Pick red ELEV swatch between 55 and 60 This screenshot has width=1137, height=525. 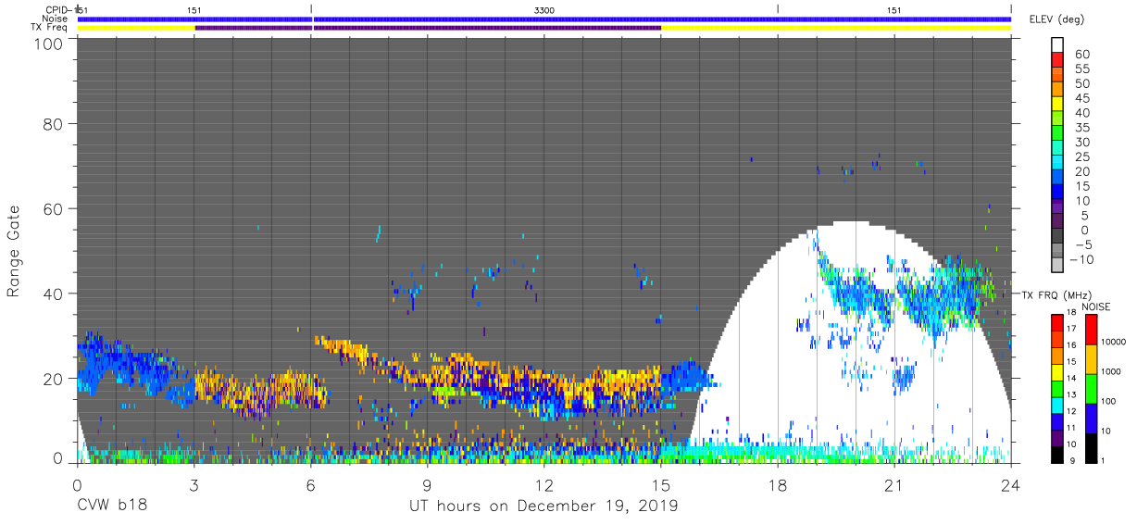click(1057, 60)
